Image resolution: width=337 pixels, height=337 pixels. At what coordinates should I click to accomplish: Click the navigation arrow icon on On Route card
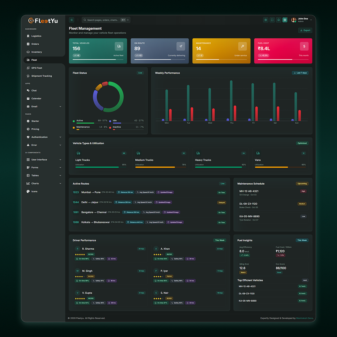click(x=181, y=46)
